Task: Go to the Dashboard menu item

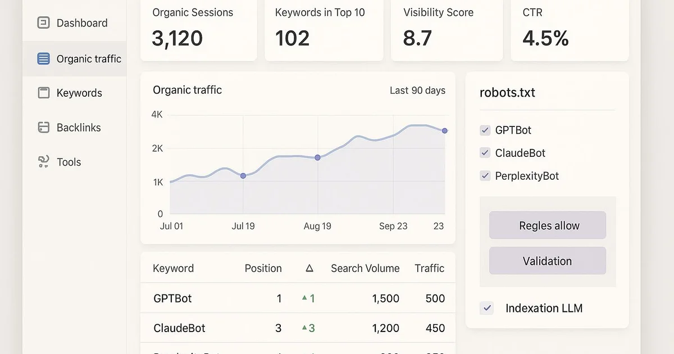Action: tap(74, 23)
